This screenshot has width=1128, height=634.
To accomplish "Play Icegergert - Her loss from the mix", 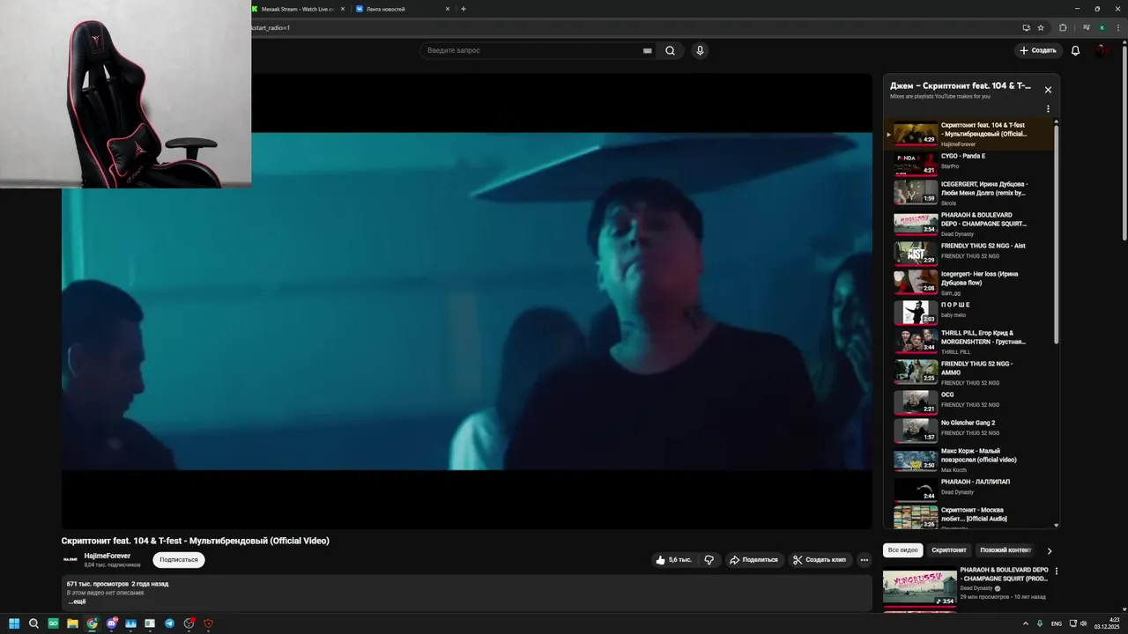I will point(969,282).
